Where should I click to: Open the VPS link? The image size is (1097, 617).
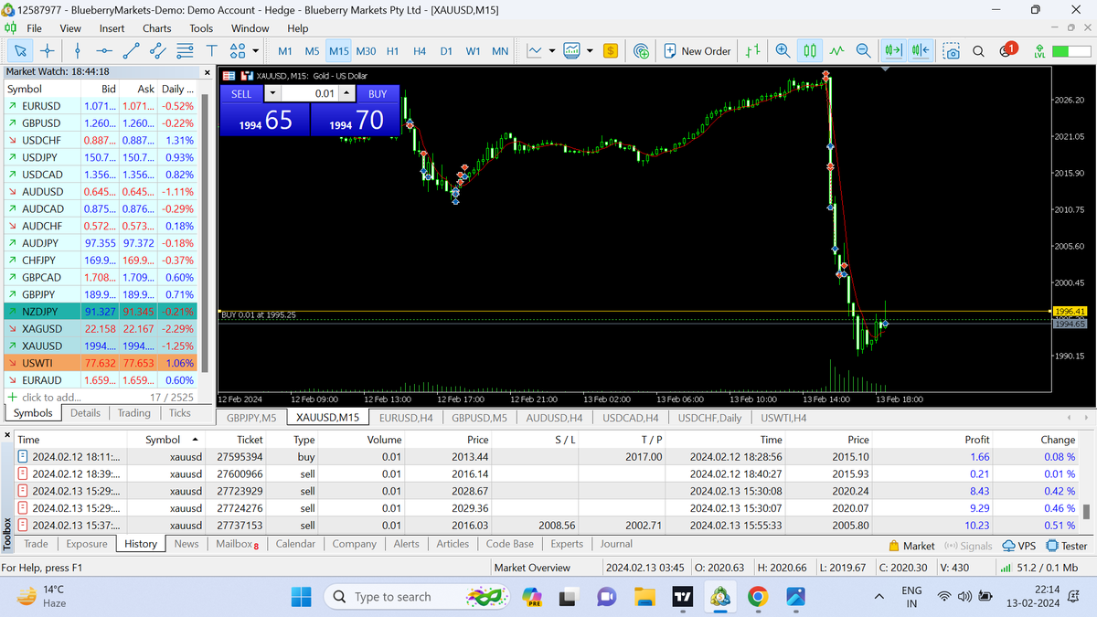(x=1020, y=546)
